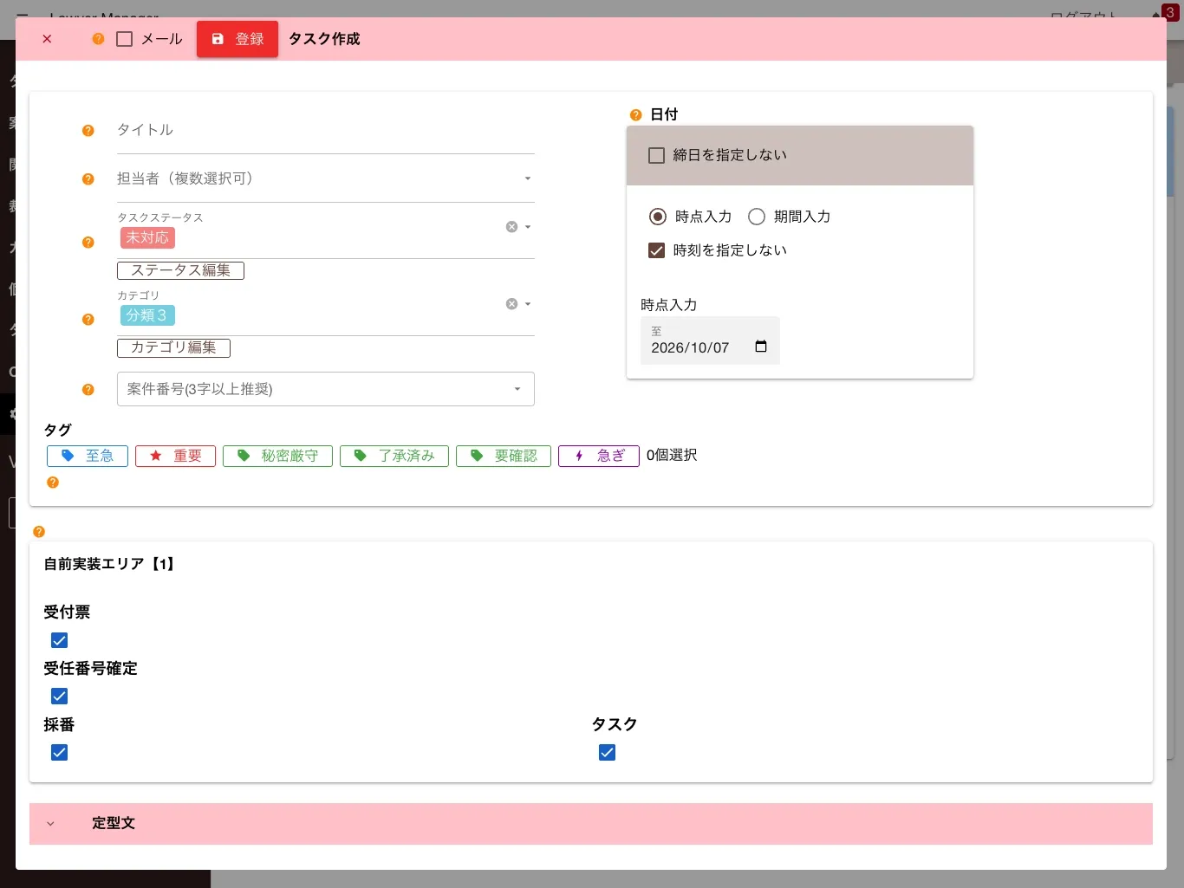Uncheck the 採番 checkbox
This screenshot has width=1184, height=888.
pos(59,752)
